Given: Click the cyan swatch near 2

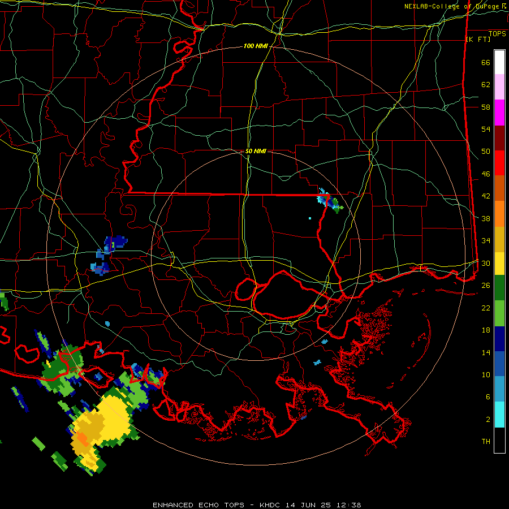Looking at the screenshot, I should pyautogui.click(x=499, y=415).
